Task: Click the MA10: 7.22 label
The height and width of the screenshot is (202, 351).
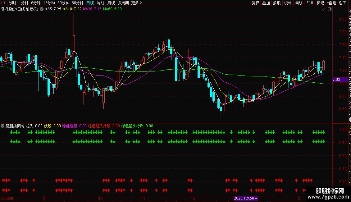Action: [x=72, y=9]
